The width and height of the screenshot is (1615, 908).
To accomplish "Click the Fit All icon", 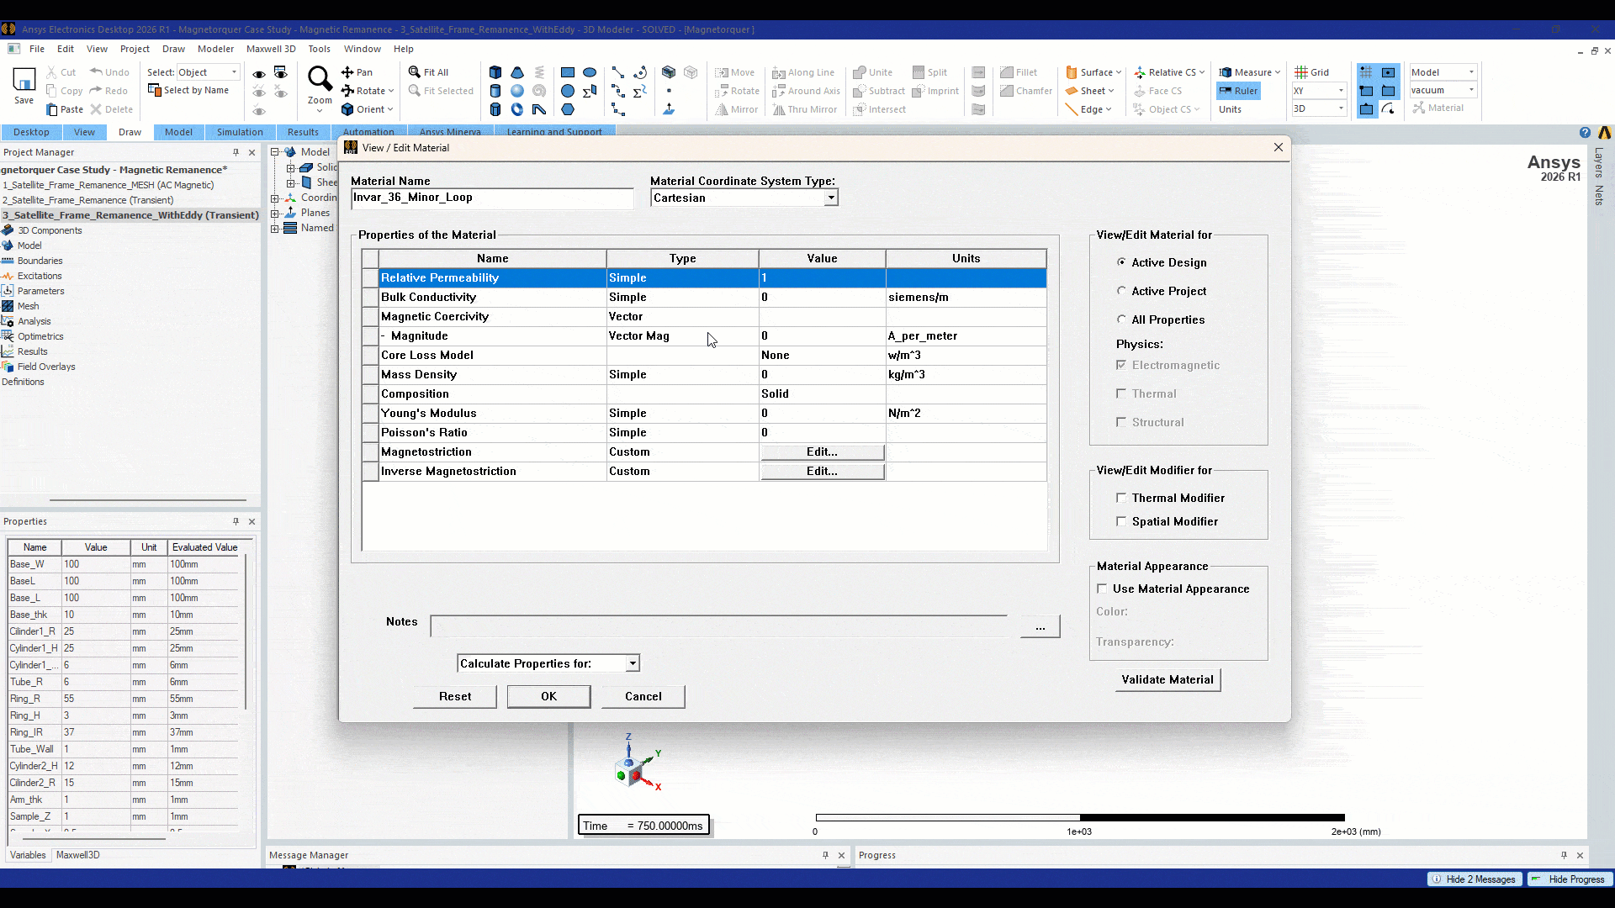I will 415,72.
